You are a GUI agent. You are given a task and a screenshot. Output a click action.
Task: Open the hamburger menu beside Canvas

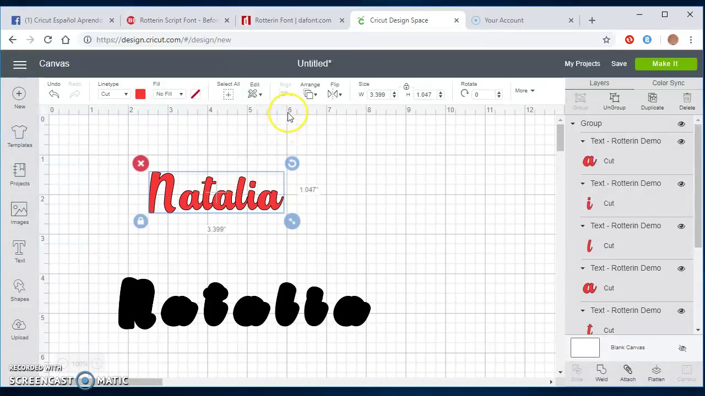20,65
